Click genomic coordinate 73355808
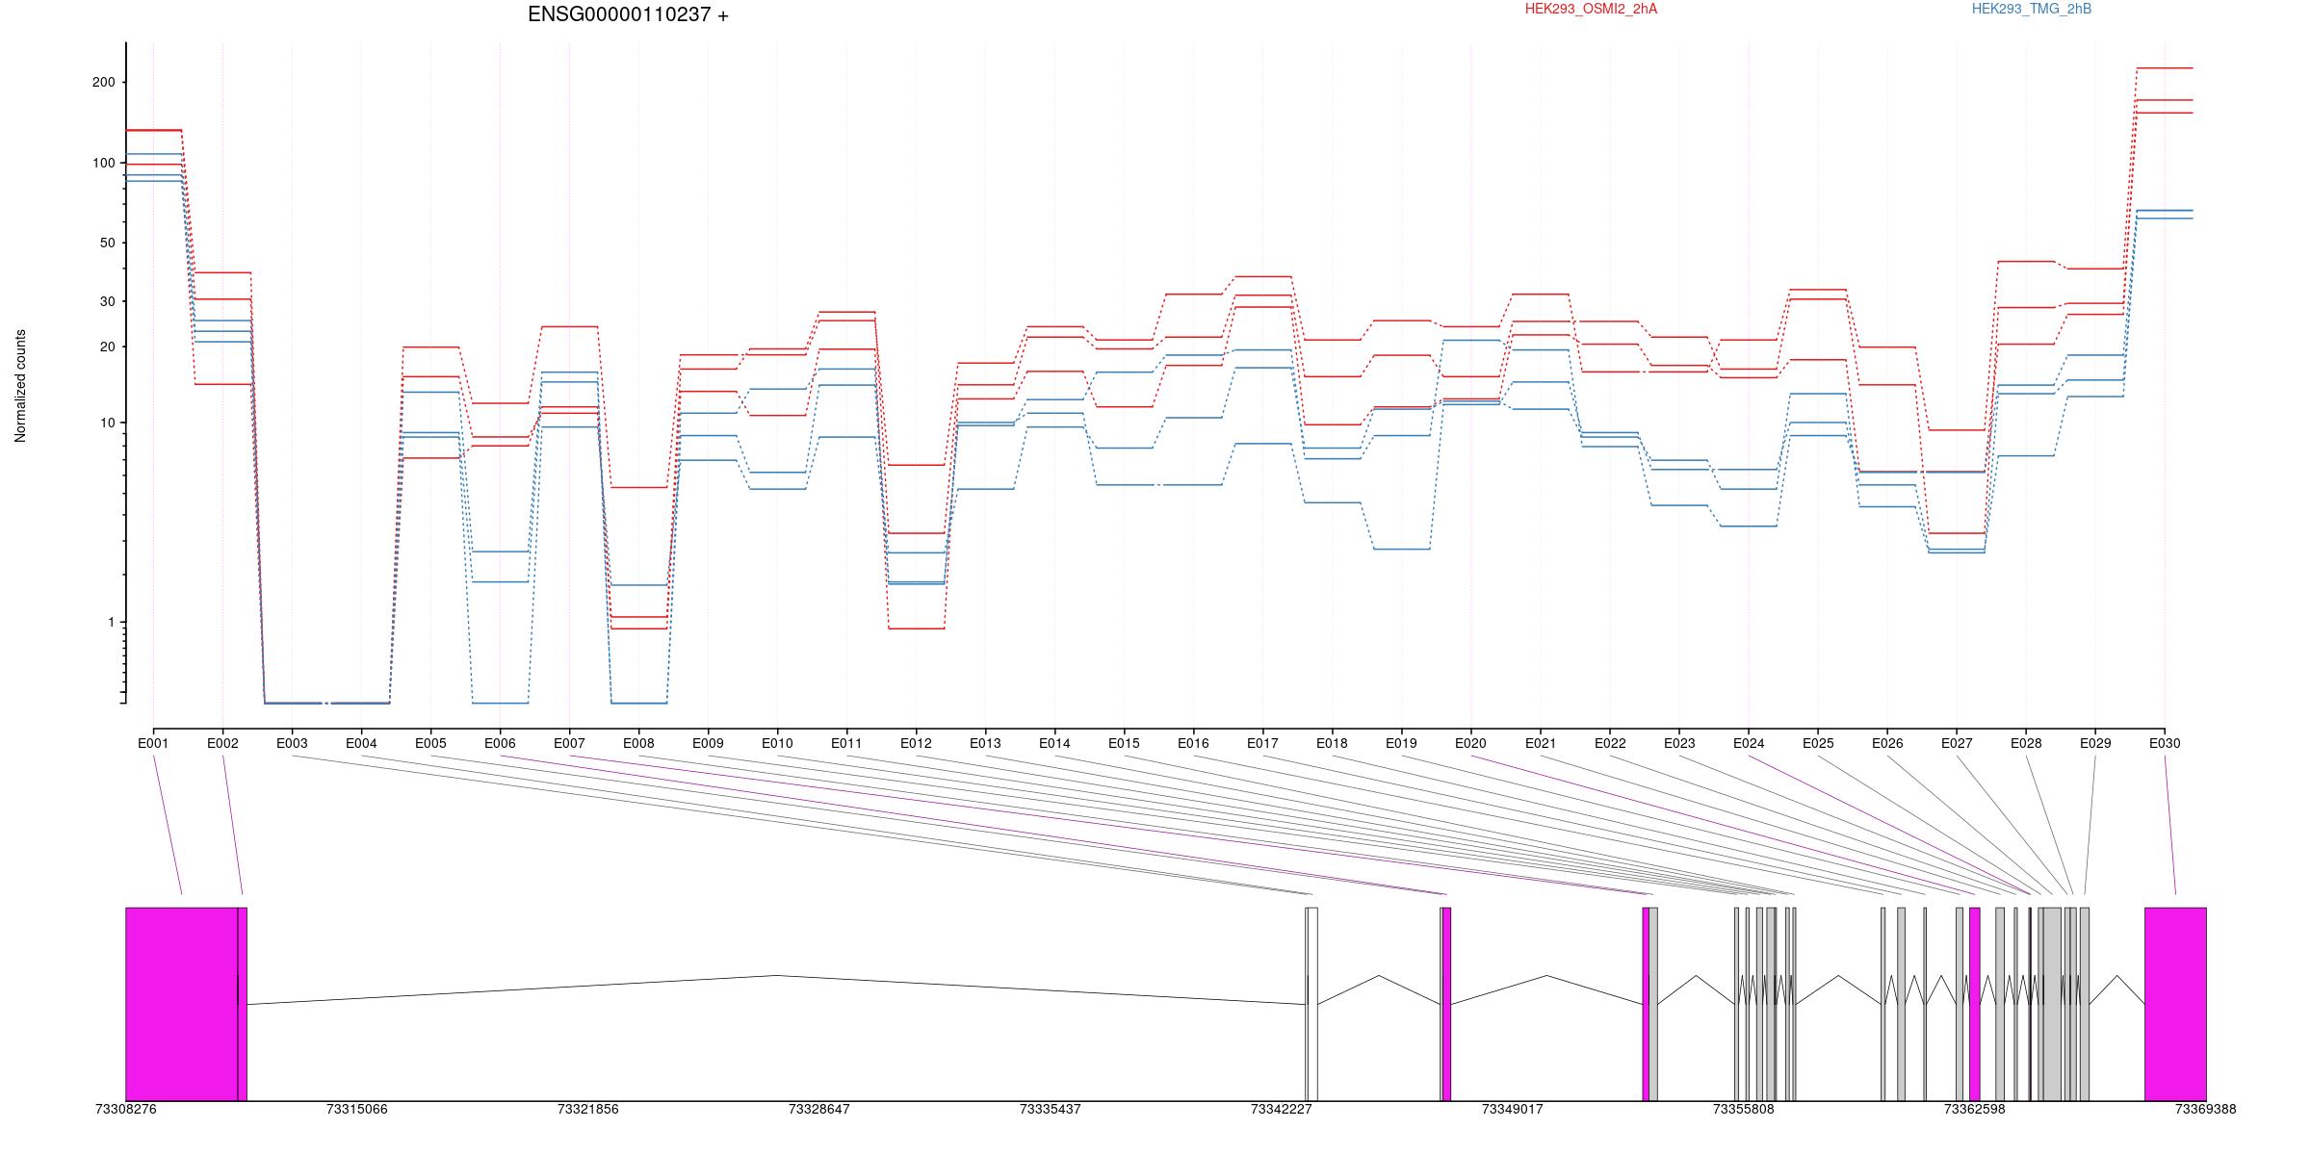This screenshot has width=2311, height=1155. (x=1743, y=1109)
